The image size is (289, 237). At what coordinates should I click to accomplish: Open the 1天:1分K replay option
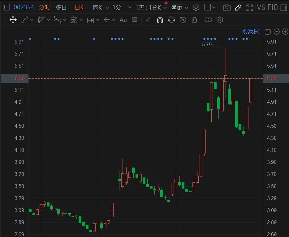[x=148, y=7]
